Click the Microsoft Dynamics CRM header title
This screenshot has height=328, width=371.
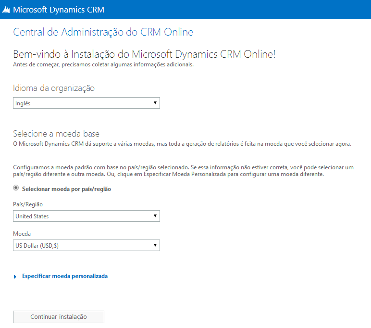59,10
